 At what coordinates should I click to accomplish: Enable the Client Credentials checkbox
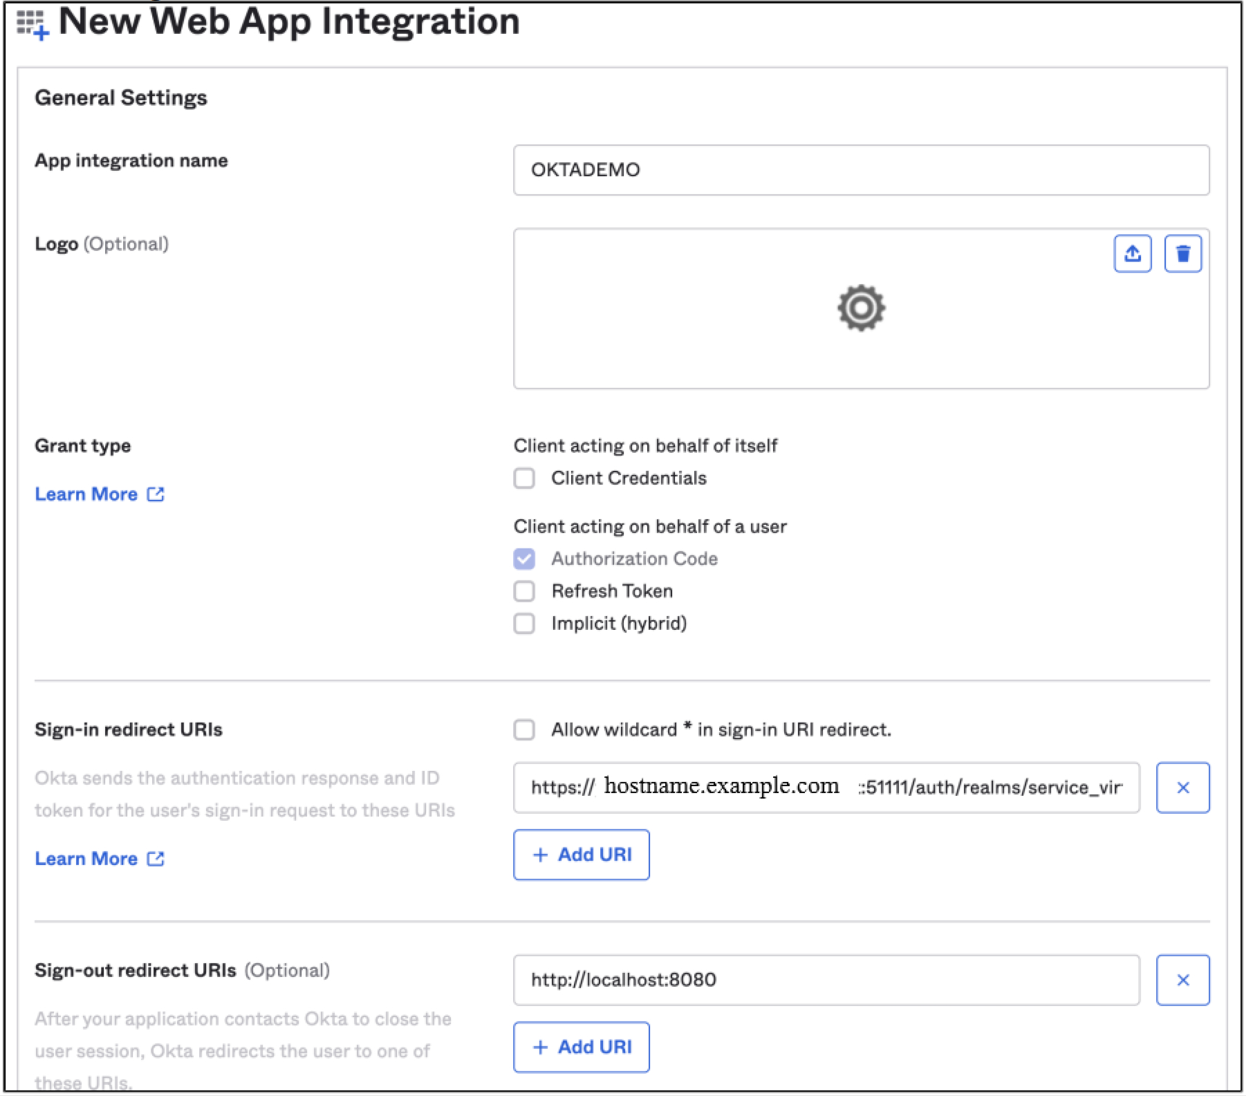click(x=524, y=479)
